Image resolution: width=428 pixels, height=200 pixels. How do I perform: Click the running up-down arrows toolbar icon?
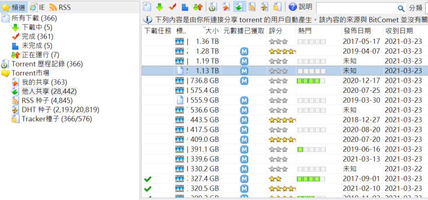[198, 7]
